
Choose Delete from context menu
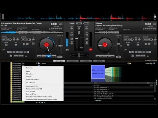tap(28, 71)
